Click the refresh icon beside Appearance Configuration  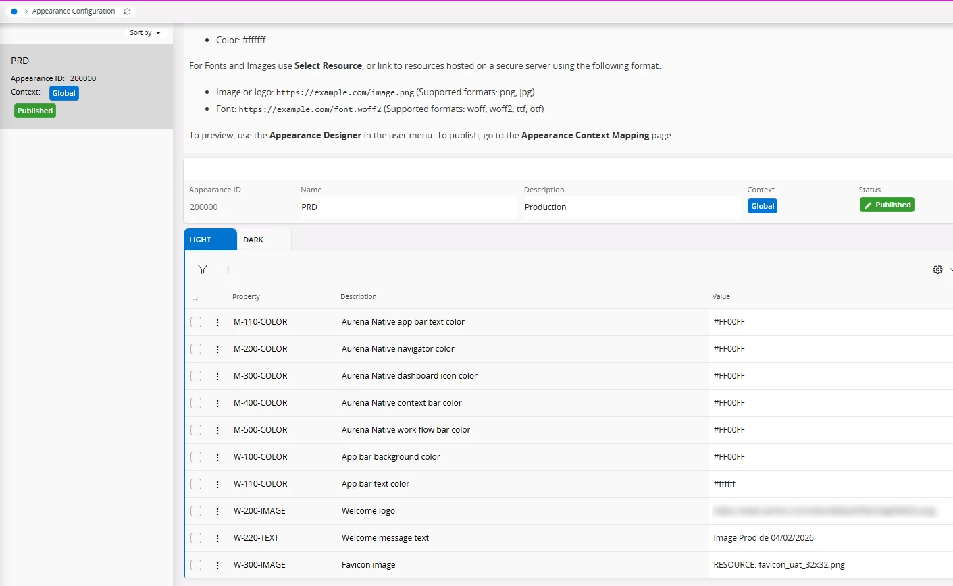tap(127, 11)
